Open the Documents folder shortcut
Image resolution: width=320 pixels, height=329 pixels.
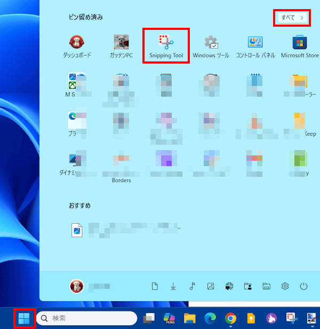point(155,286)
